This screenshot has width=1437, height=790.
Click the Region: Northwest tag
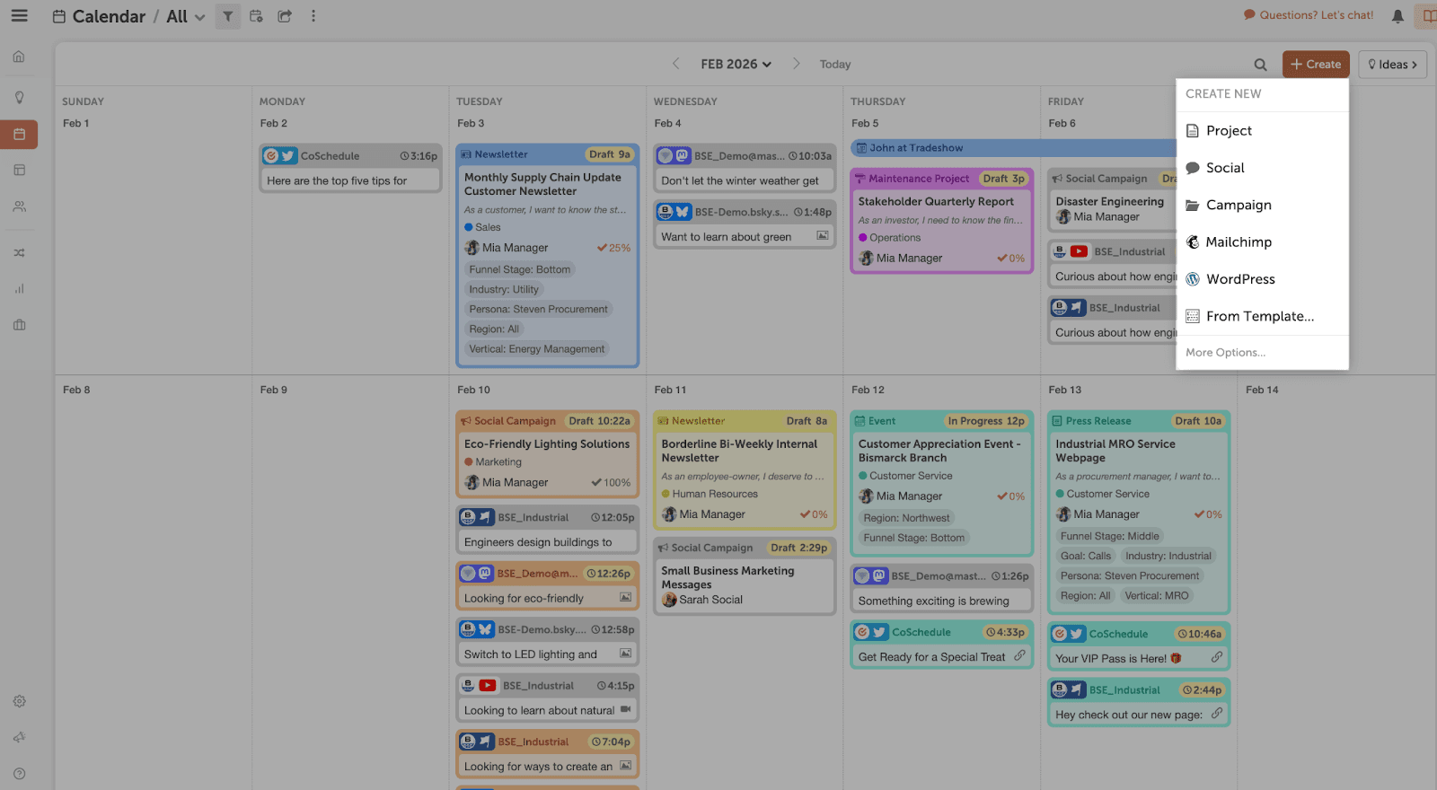tap(906, 518)
